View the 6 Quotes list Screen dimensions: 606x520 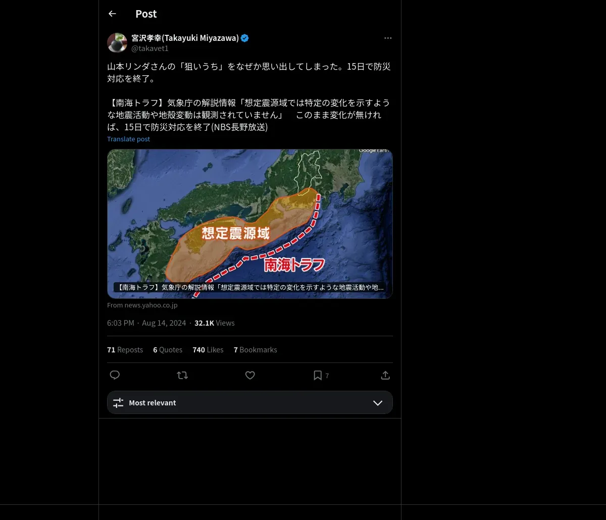tap(168, 350)
